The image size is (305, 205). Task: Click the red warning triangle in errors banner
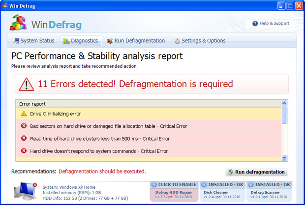pos(26,85)
